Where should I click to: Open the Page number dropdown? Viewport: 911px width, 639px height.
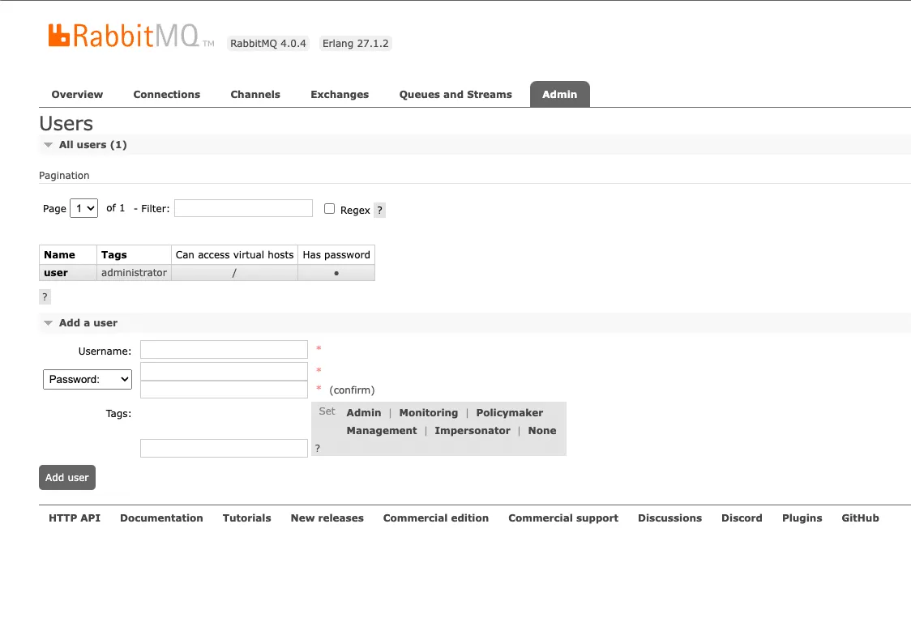[83, 208]
